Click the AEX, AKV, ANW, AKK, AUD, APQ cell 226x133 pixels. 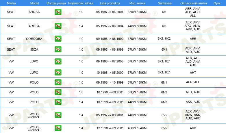[193, 115]
